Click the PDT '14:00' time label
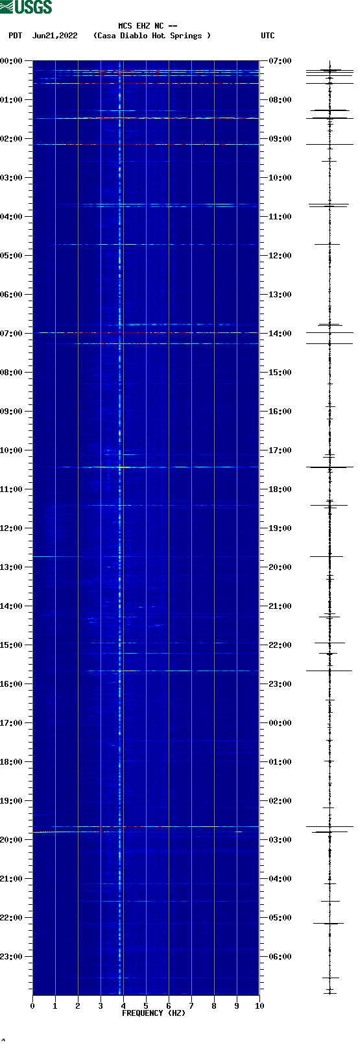The image size is (358, 1047). click(11, 606)
